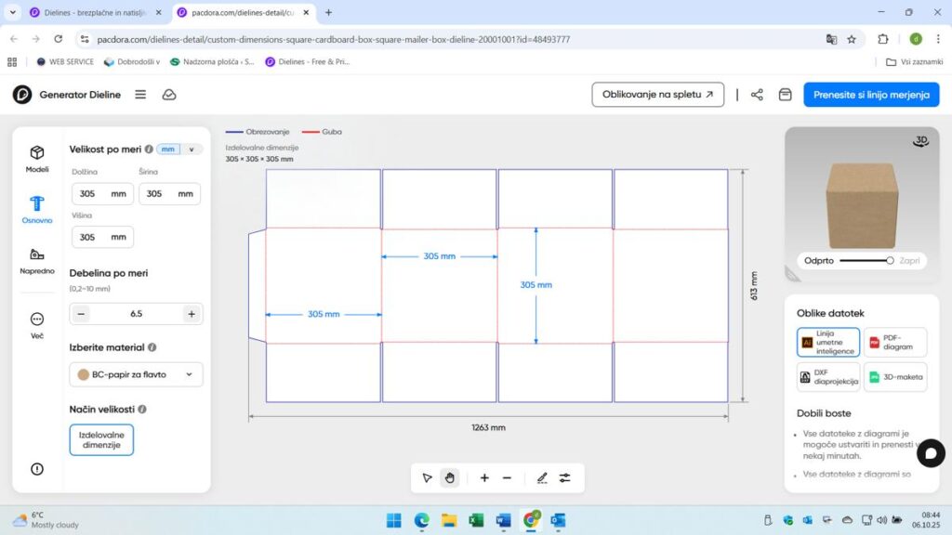Open the chat support bubble

pyautogui.click(x=930, y=452)
